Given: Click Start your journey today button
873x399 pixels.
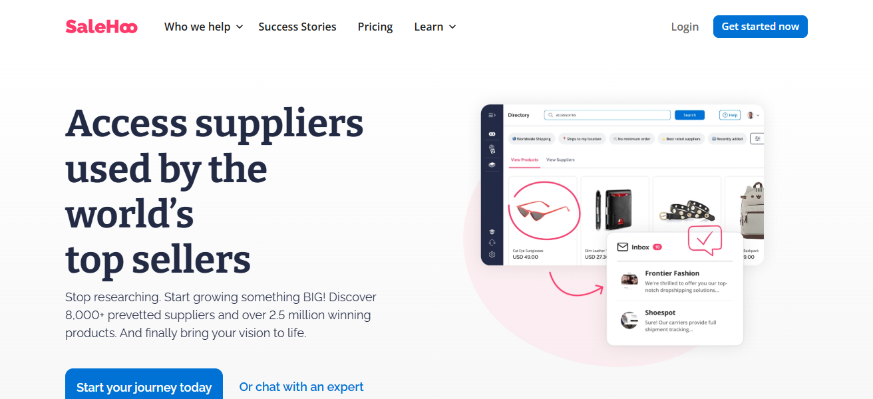Looking at the screenshot, I should pos(144,385).
